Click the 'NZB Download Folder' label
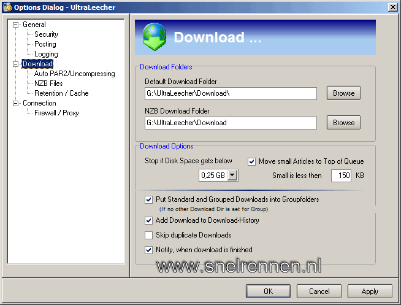 tap(177, 111)
